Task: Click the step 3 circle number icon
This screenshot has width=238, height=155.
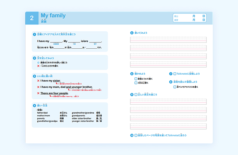Action: (x=35, y=76)
